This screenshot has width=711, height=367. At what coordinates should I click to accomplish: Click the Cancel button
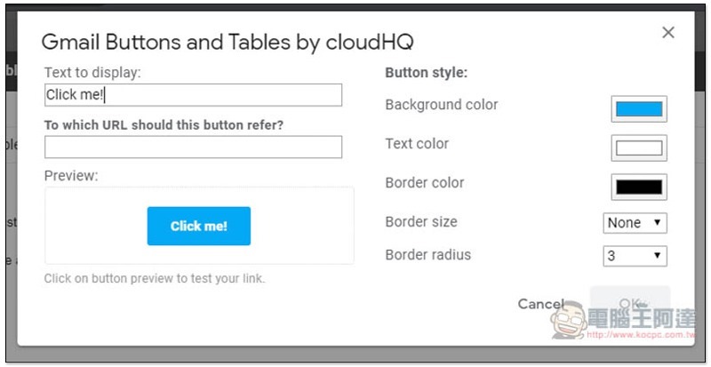point(540,304)
